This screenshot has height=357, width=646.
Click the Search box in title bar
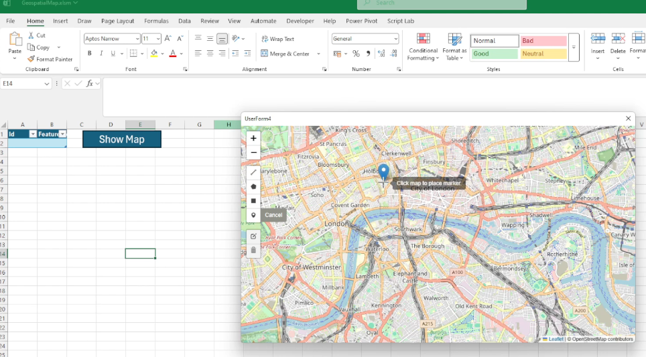442,4
